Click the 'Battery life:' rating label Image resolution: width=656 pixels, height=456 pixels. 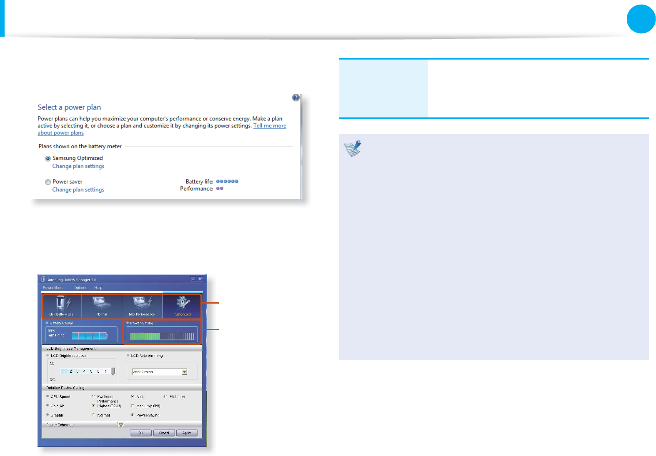199,182
